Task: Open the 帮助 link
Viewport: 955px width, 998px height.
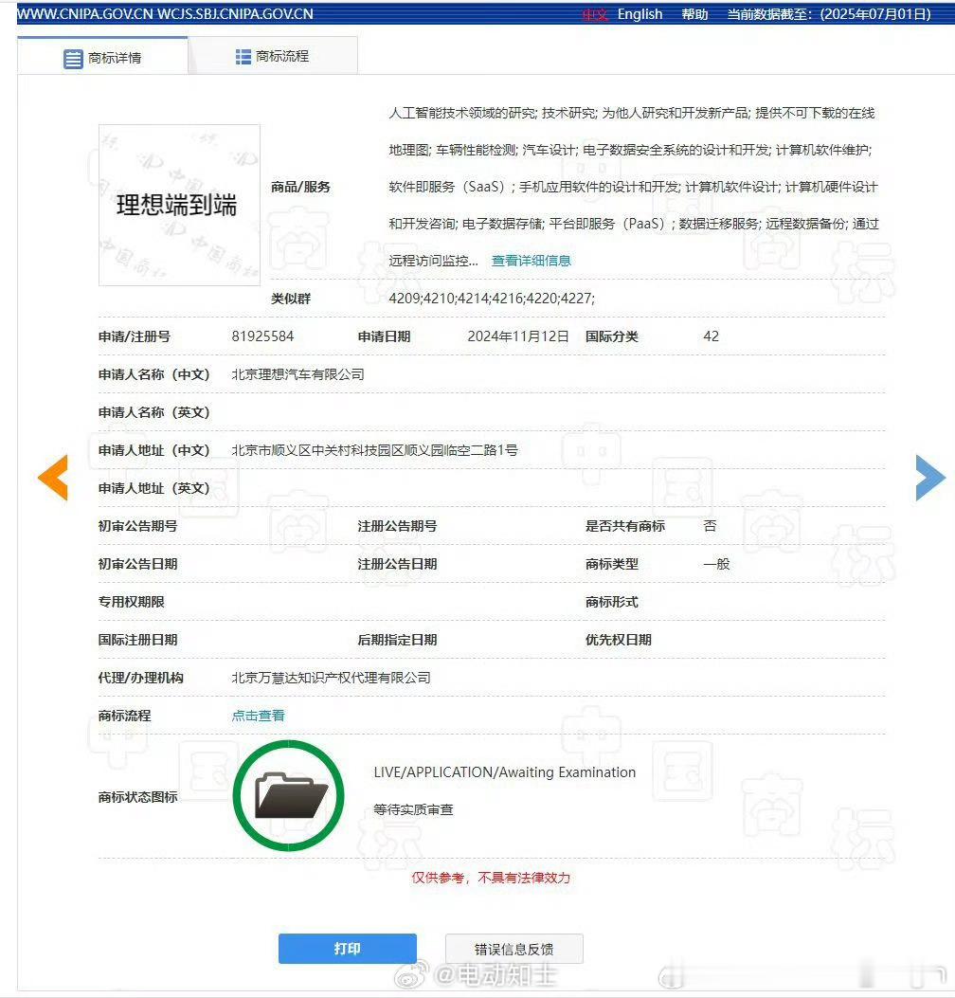Action: click(x=694, y=14)
